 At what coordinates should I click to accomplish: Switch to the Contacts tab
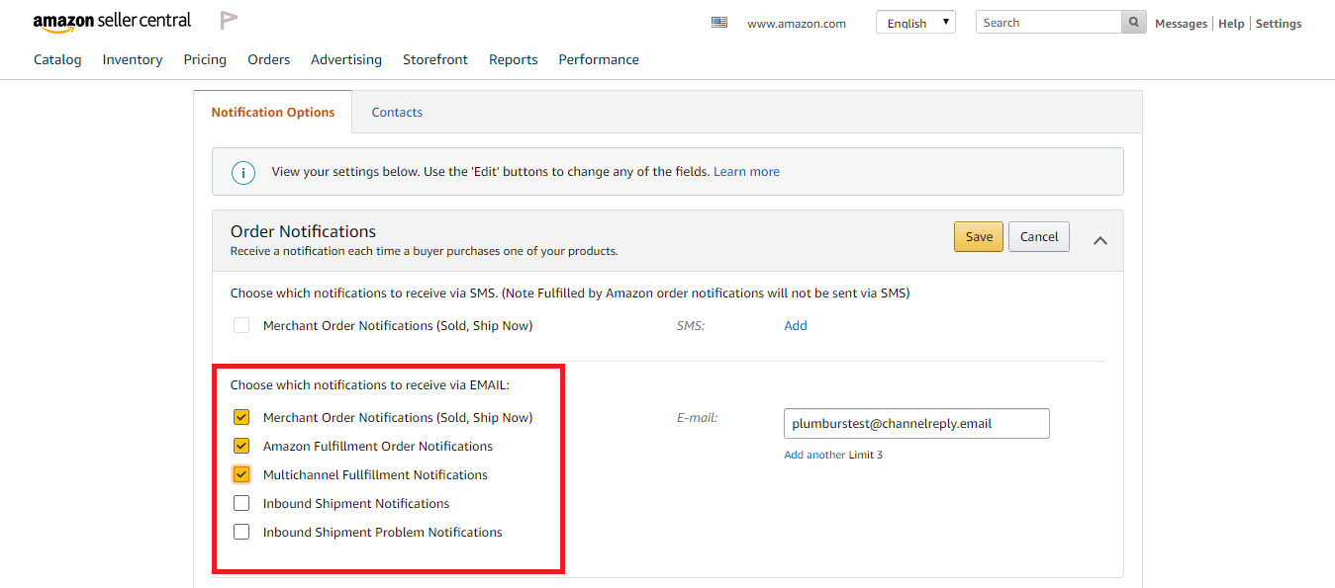(x=397, y=112)
